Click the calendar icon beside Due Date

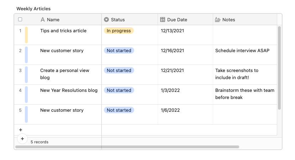point(163,20)
